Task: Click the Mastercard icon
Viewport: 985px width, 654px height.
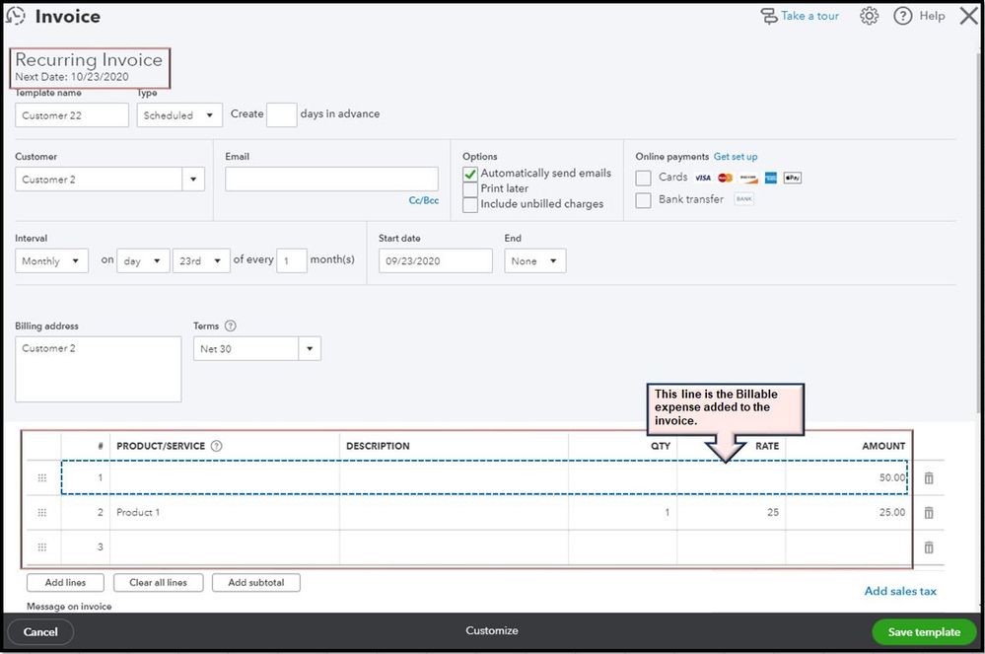Action: 725,178
